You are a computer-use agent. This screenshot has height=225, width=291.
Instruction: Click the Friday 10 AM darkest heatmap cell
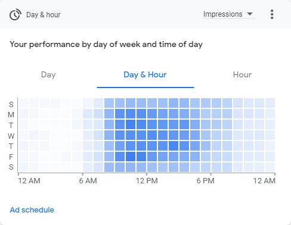point(131,157)
